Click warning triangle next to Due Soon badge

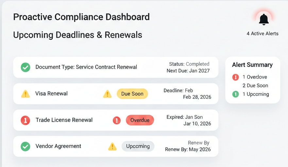point(107,94)
